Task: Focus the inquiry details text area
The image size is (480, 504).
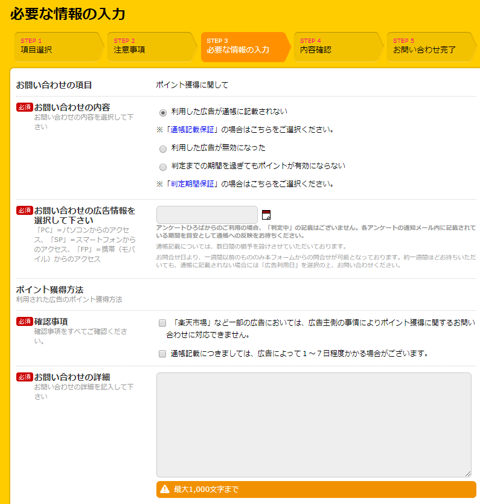Action: pos(313,425)
